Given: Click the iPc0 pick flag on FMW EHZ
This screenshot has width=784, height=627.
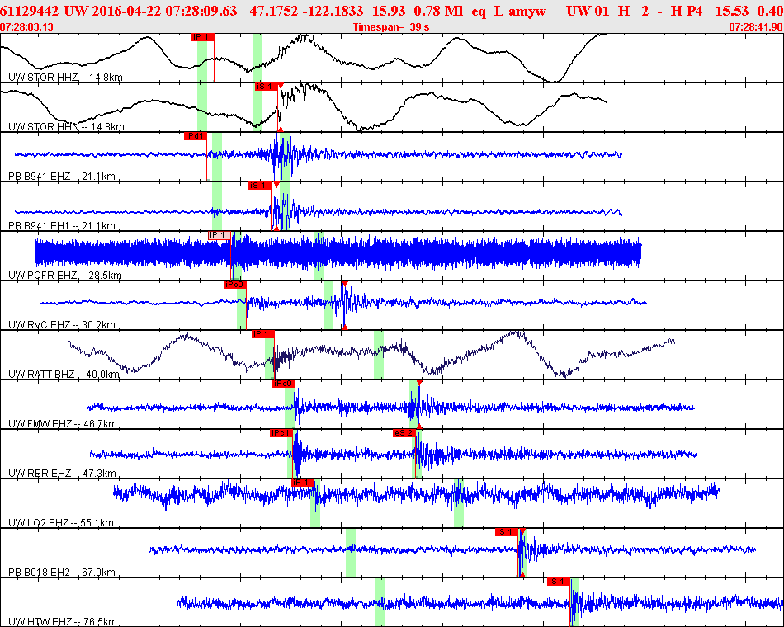Looking at the screenshot, I should click(x=284, y=384).
